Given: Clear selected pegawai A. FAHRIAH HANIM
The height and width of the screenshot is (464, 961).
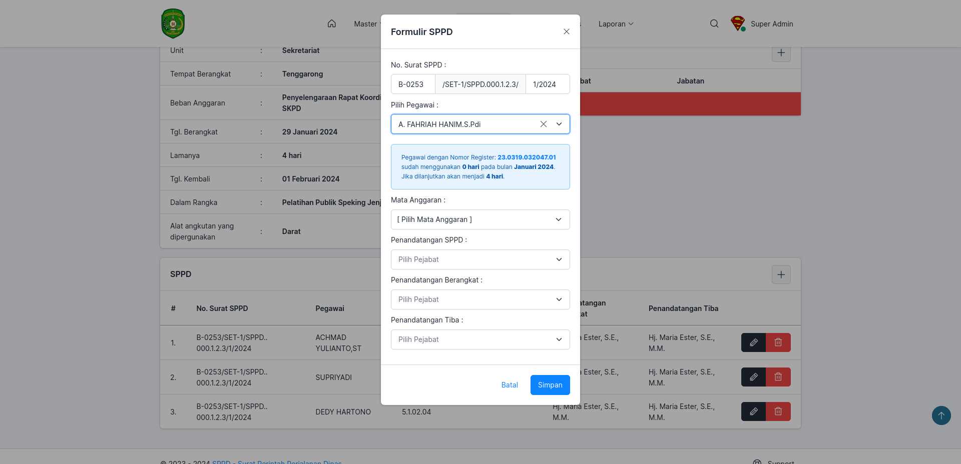Looking at the screenshot, I should 544,124.
